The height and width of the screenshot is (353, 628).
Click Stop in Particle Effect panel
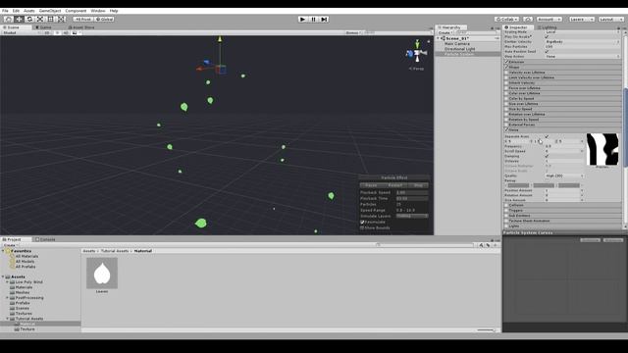click(x=418, y=185)
